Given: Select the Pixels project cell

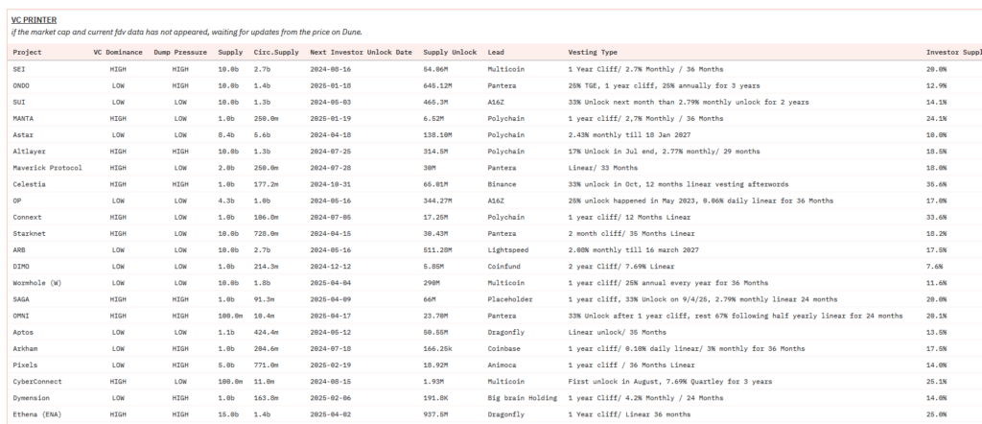Looking at the screenshot, I should (x=25, y=365).
